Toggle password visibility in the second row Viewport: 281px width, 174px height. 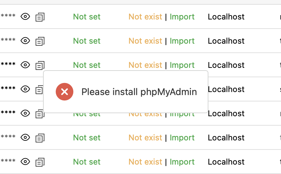(26, 41)
